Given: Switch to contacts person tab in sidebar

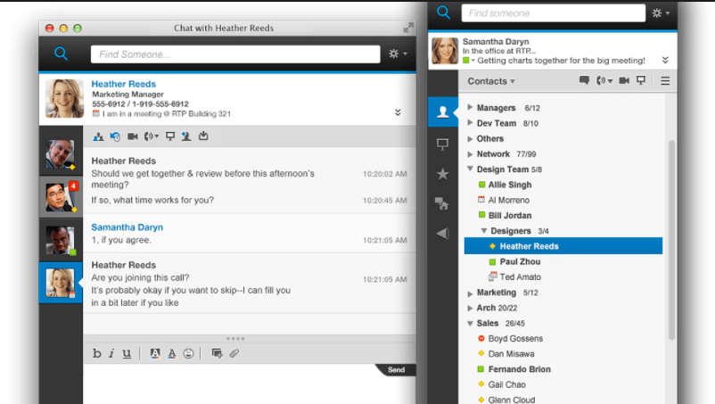Looking at the screenshot, I should coord(443,111).
